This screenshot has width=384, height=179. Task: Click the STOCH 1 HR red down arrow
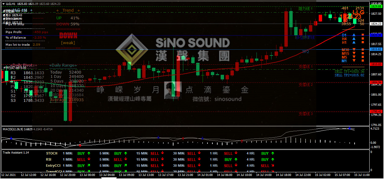[236, 153]
